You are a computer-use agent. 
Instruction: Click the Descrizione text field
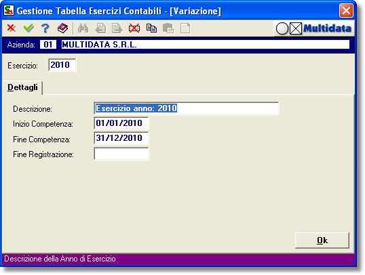click(186, 108)
